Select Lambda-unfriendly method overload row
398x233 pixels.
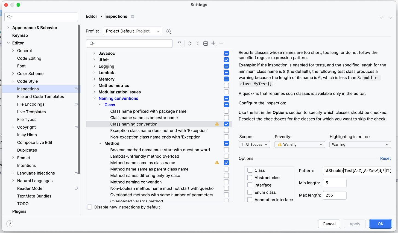(x=145, y=156)
